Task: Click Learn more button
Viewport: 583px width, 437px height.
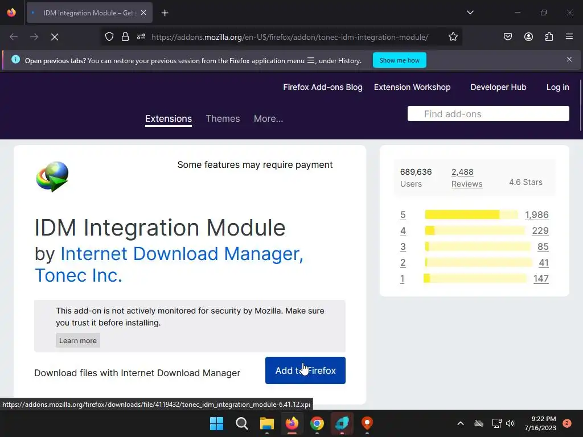Action: (77, 340)
